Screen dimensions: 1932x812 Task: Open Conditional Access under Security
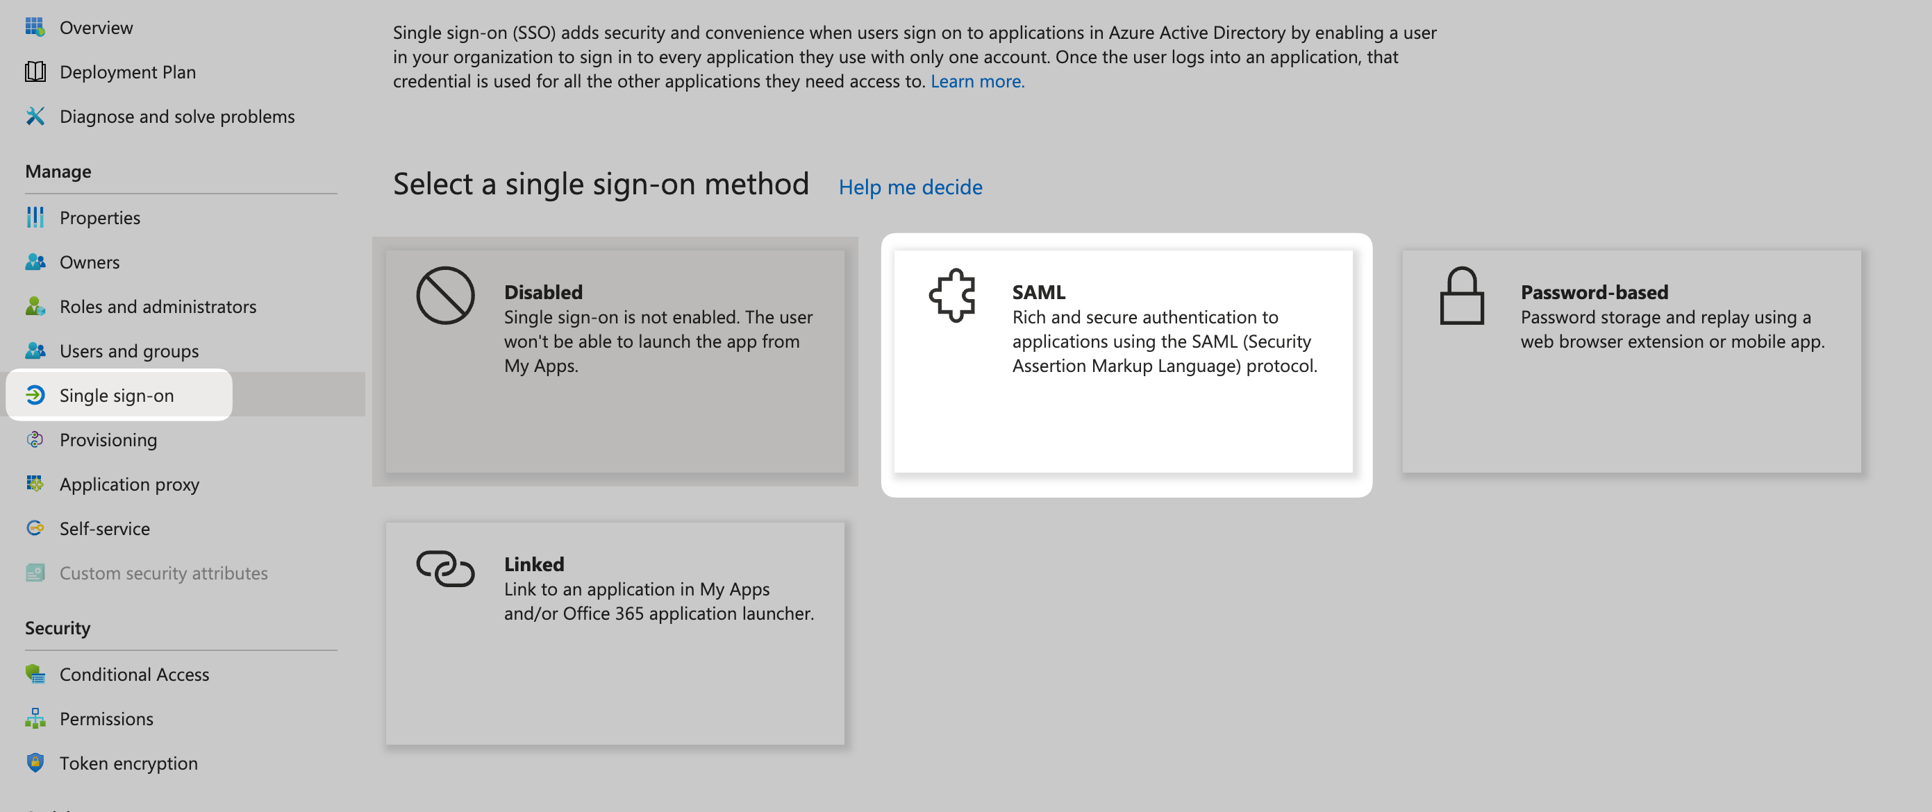pyautogui.click(x=134, y=674)
